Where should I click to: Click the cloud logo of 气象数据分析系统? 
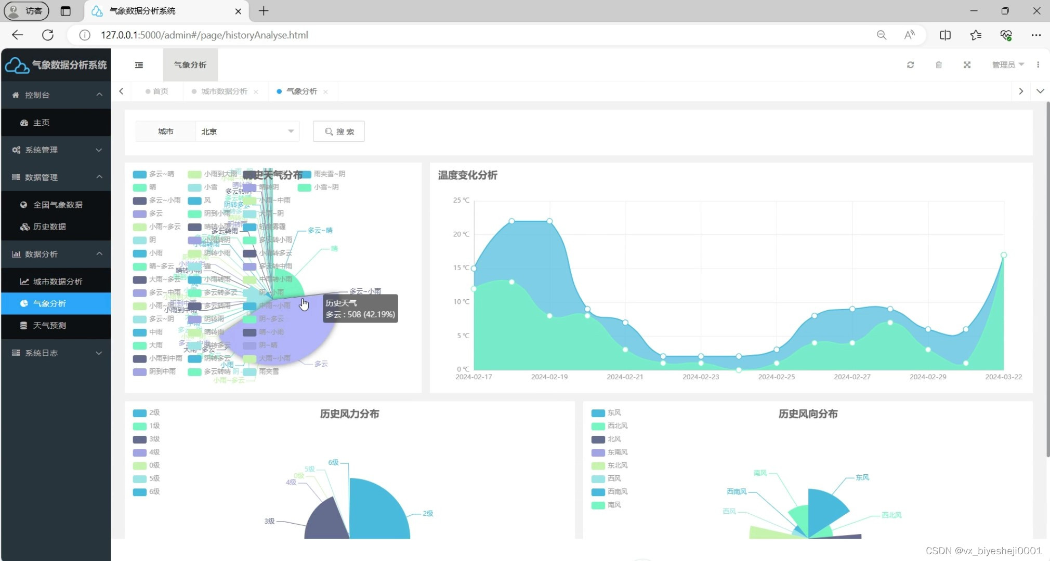click(x=16, y=64)
